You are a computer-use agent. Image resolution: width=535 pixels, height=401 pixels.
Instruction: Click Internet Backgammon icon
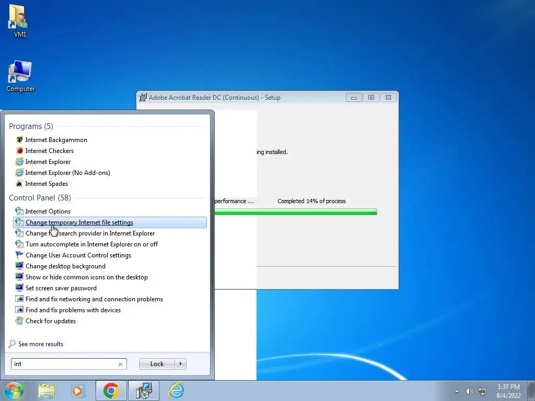click(19, 140)
